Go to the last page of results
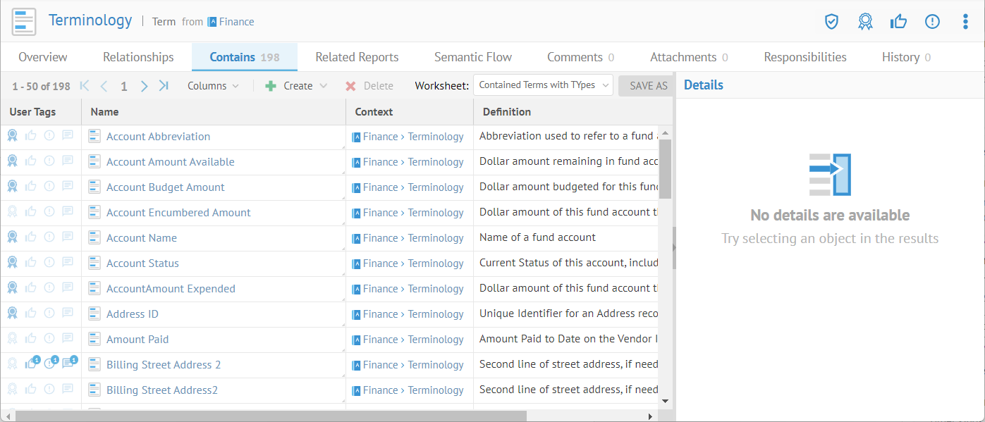The height and width of the screenshot is (422, 985). coord(164,86)
